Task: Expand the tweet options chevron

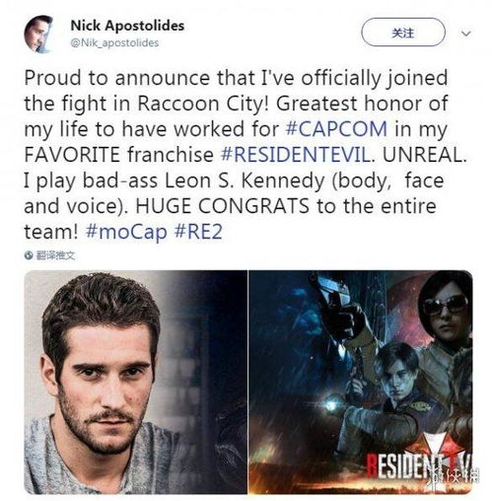Action: click(x=465, y=34)
